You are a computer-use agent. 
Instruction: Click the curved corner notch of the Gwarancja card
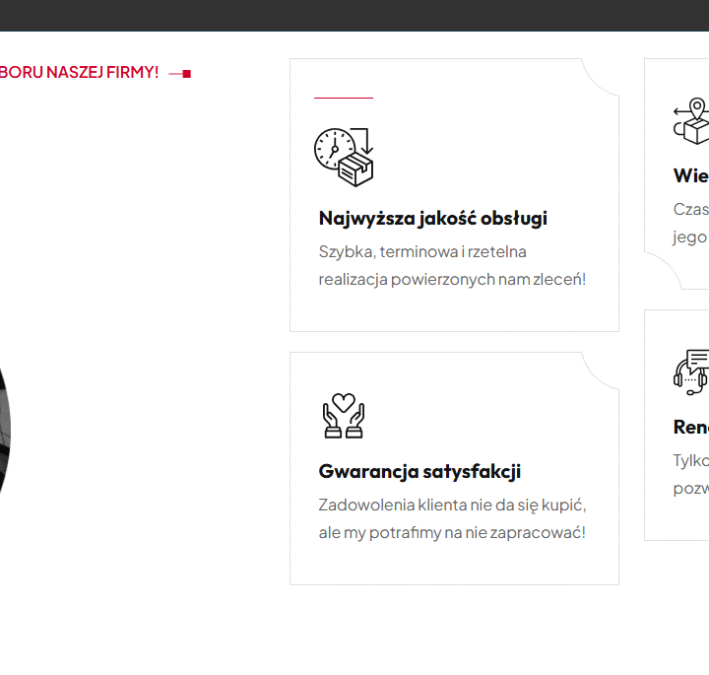pyautogui.click(x=601, y=370)
